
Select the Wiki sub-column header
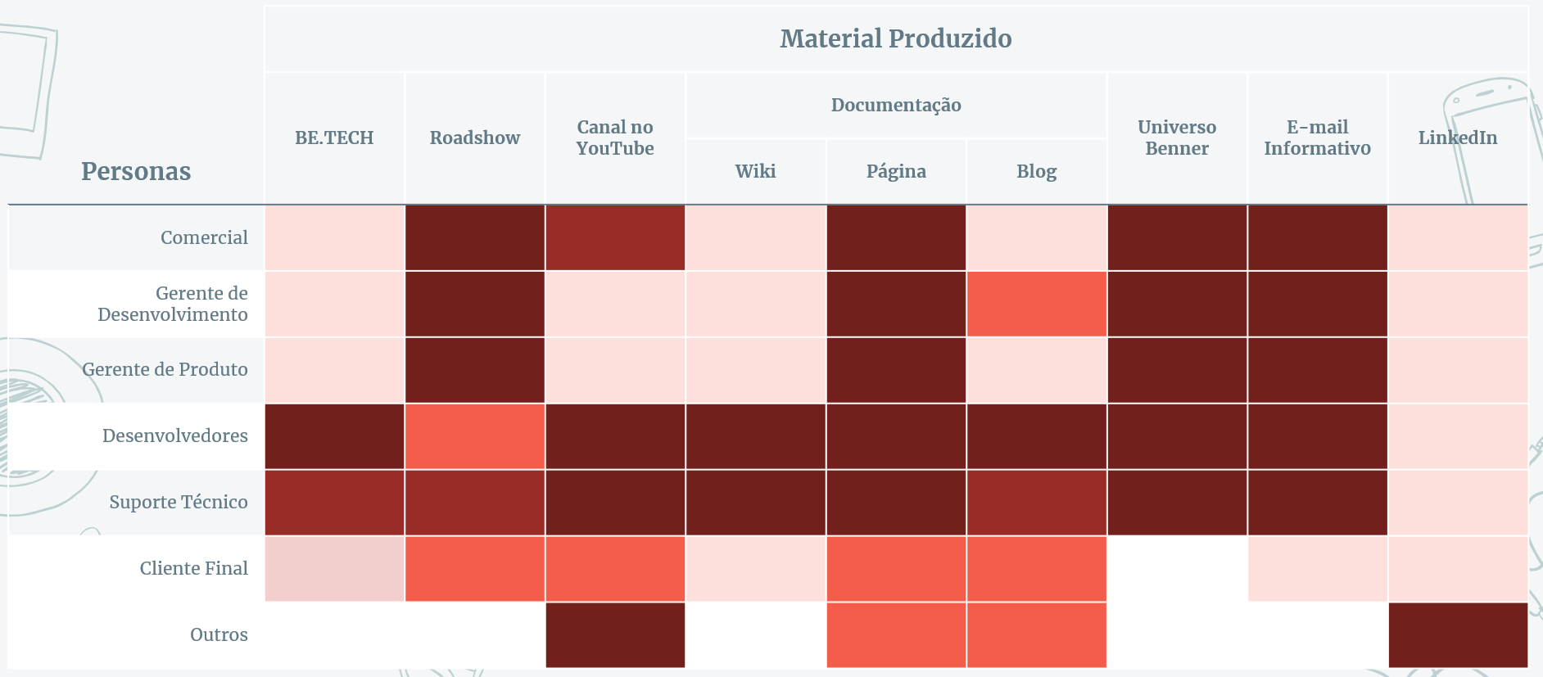755,171
